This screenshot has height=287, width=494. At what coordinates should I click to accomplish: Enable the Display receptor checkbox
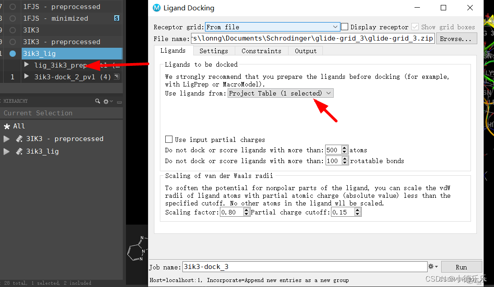pos(345,27)
